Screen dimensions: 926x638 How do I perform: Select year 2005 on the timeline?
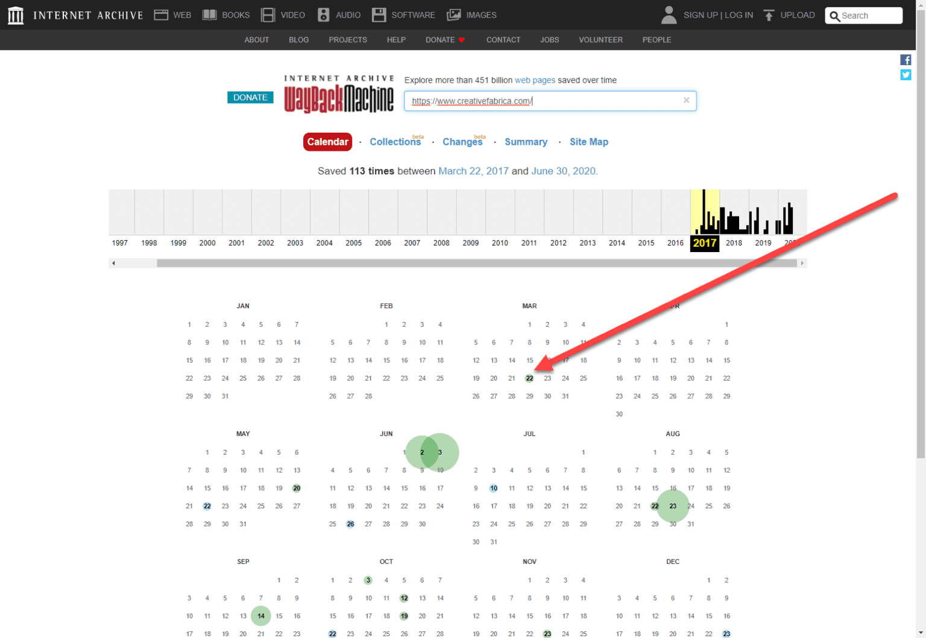click(354, 243)
